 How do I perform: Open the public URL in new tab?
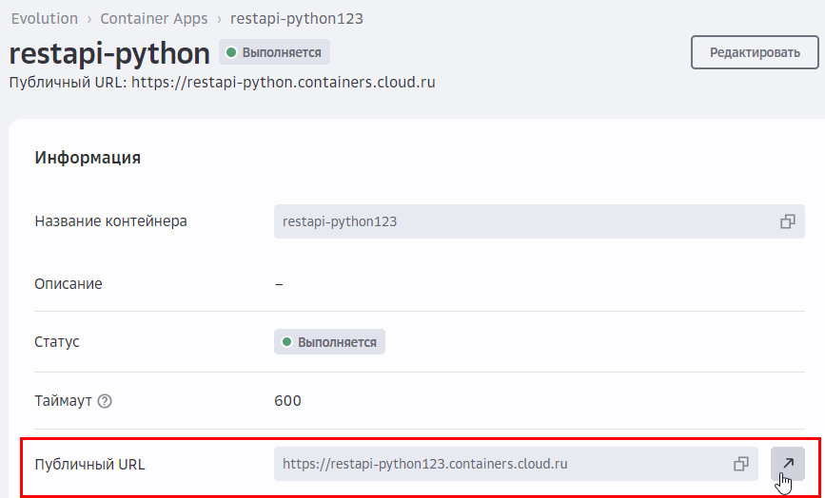[787, 464]
